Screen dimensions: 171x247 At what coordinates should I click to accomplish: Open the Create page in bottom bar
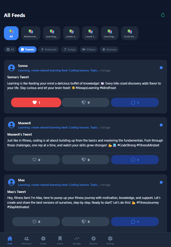(43, 240)
